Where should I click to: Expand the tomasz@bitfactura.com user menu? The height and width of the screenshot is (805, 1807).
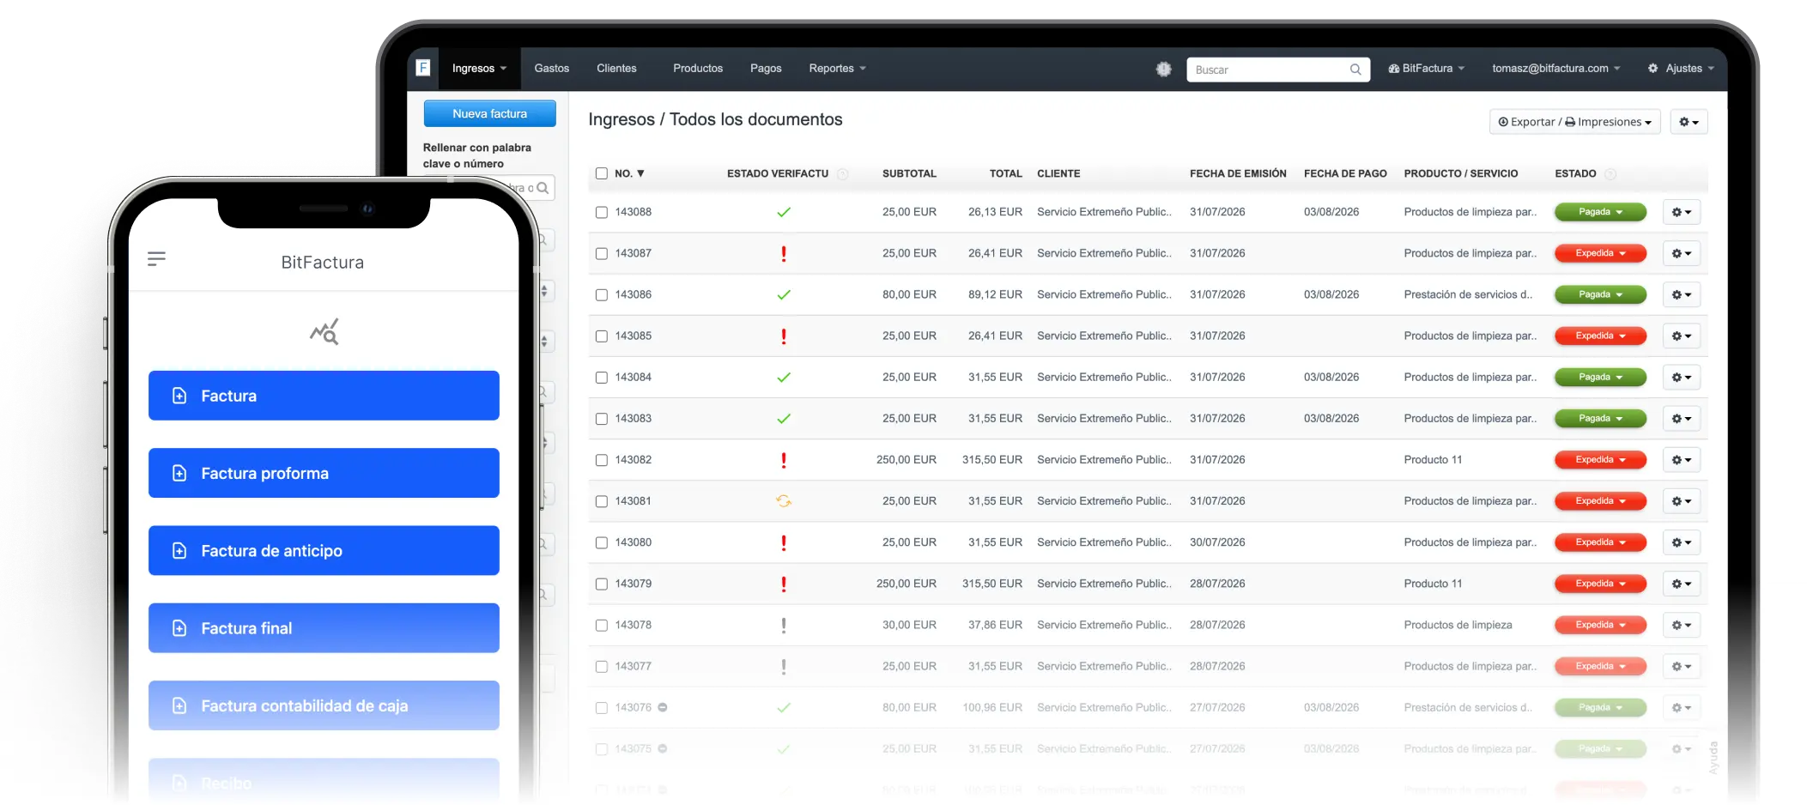point(1555,69)
